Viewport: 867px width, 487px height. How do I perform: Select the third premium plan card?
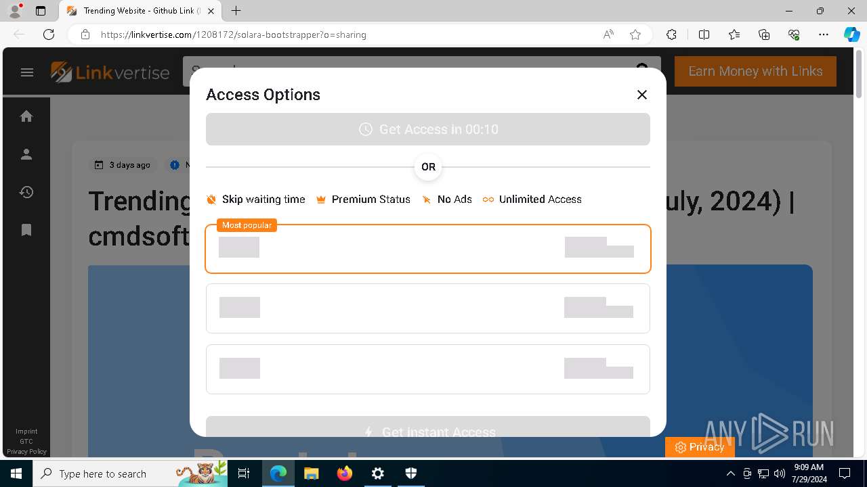click(428, 369)
